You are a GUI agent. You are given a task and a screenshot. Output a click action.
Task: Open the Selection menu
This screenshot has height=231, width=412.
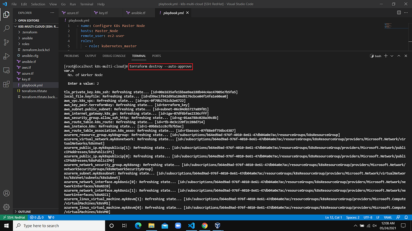[38, 4]
